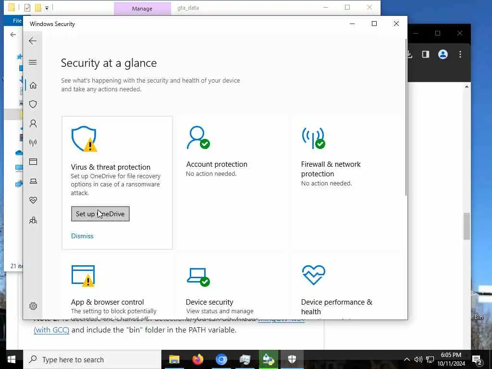Click the Virus & threat protection shield tile icon
The image size is (492, 369).
pyautogui.click(x=84, y=139)
